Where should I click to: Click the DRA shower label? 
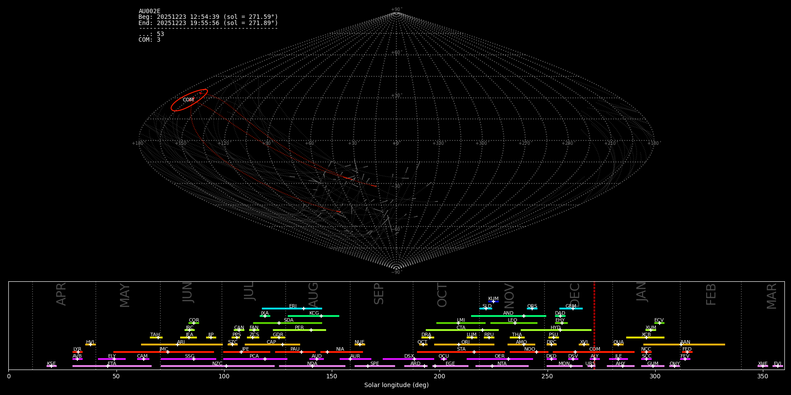426,335
